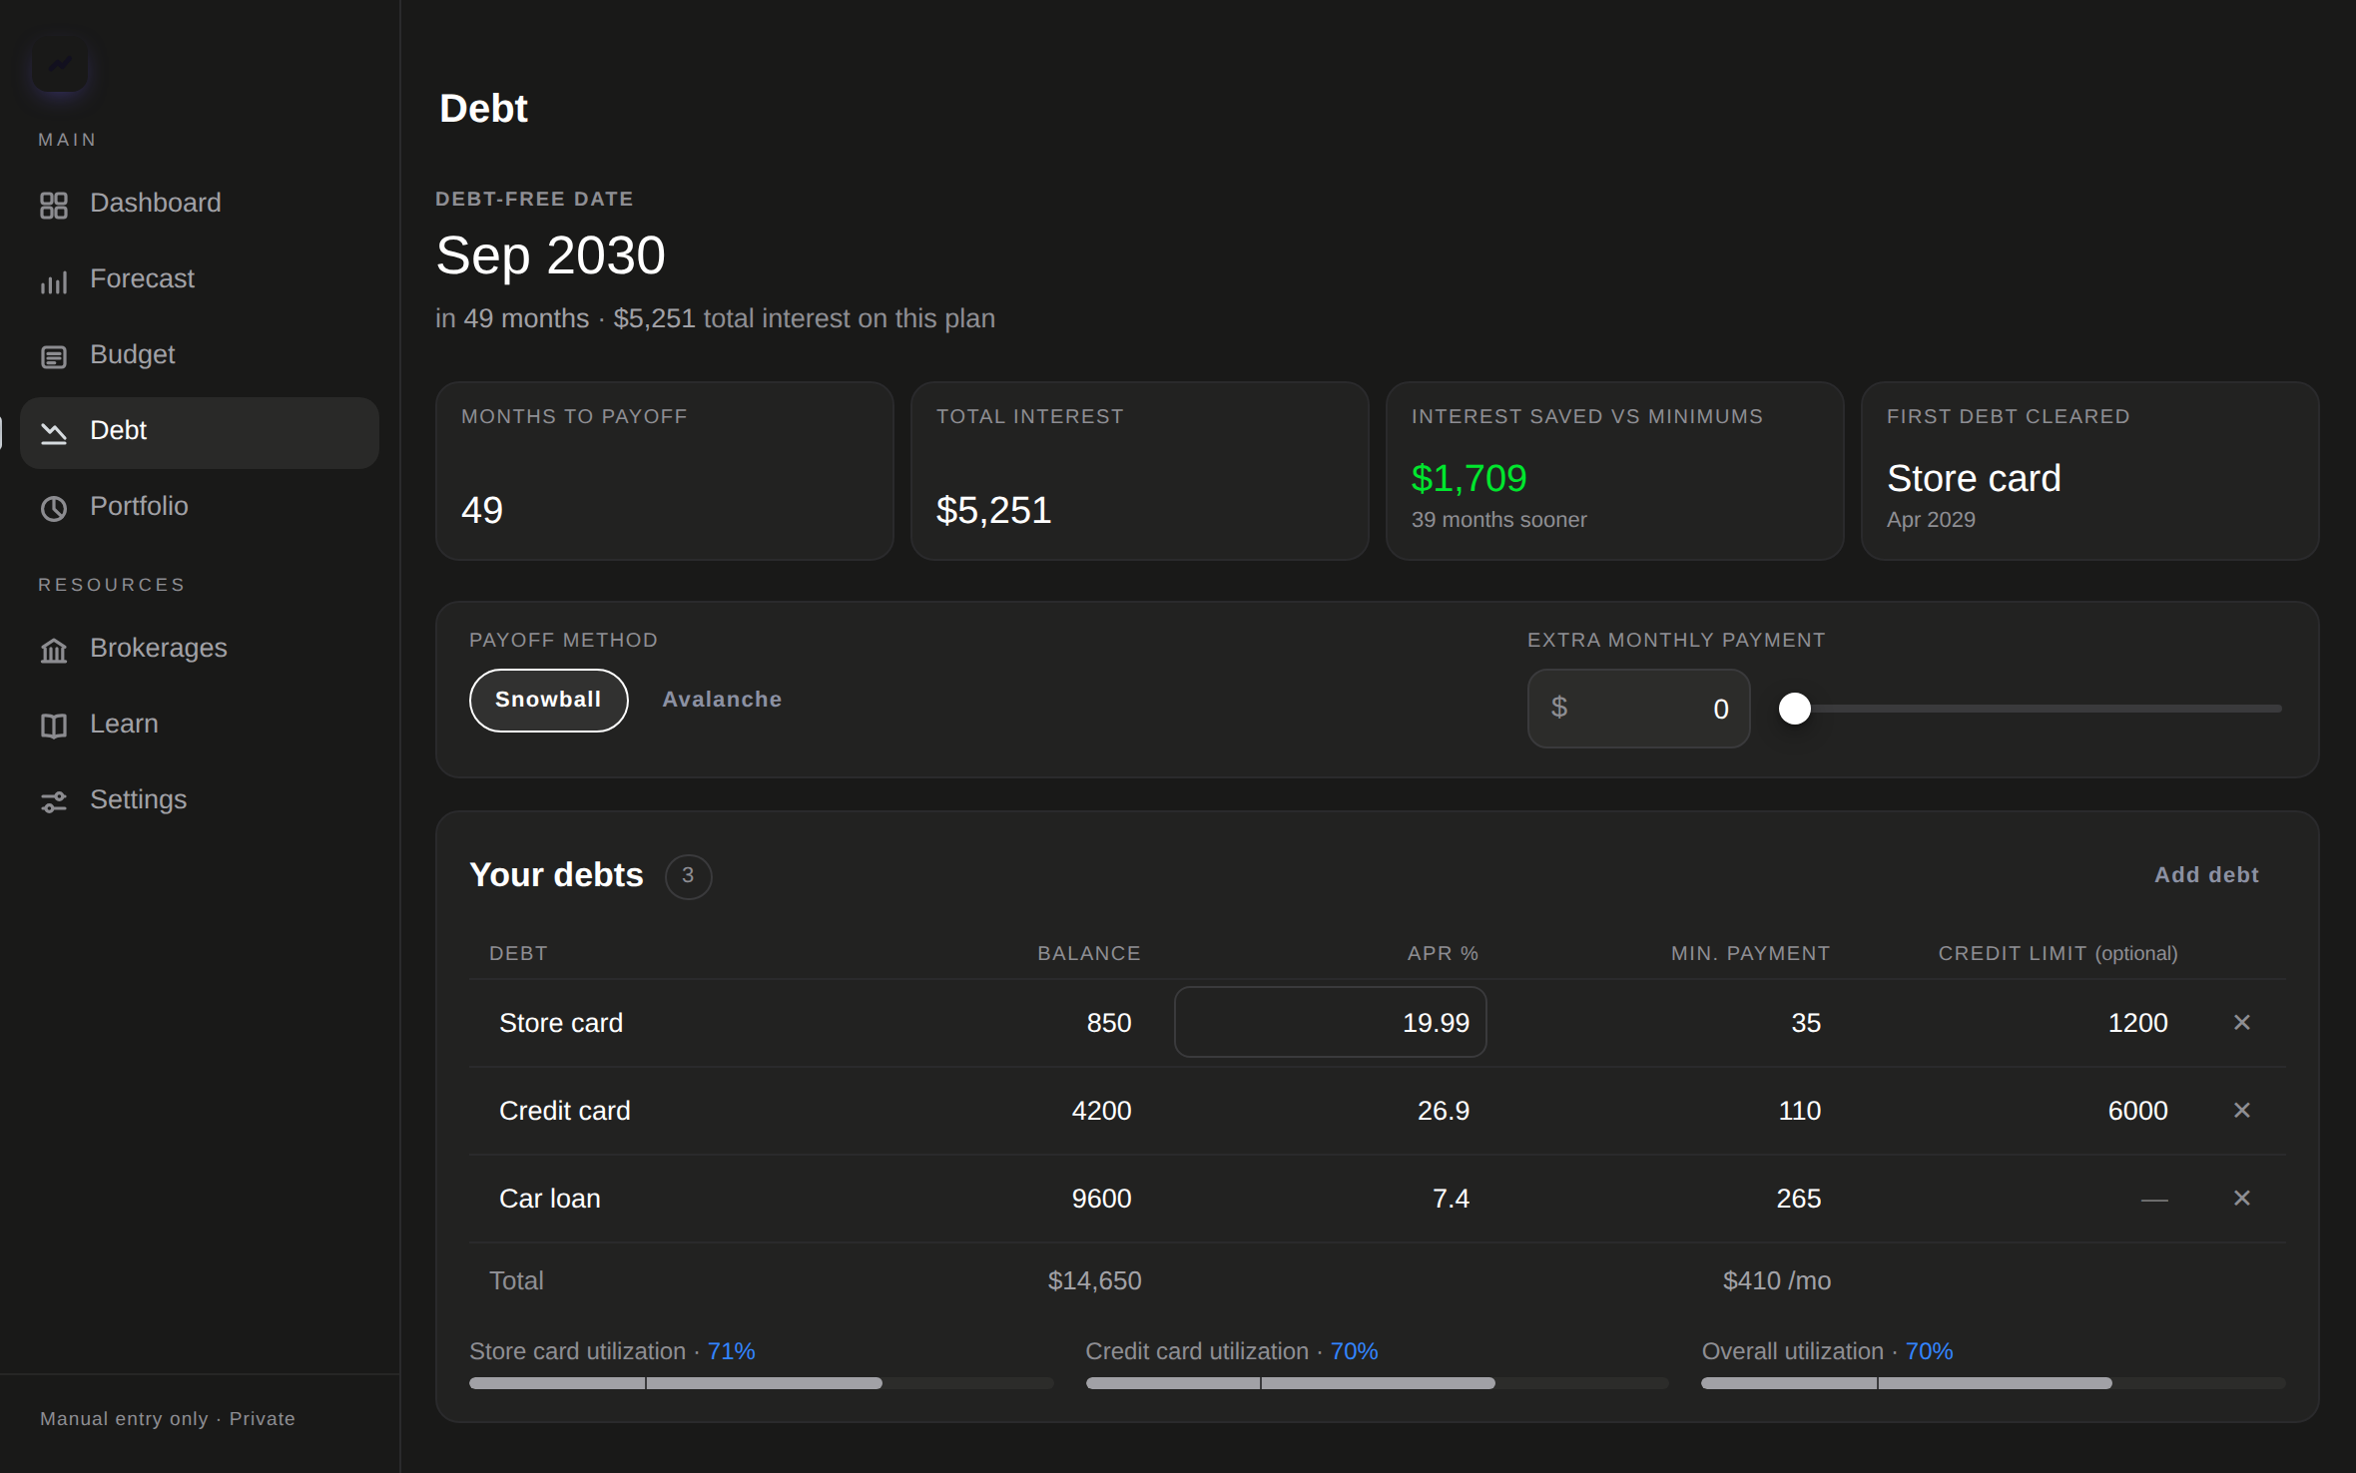The width and height of the screenshot is (2356, 1473).
Task: Go to the Forecast page
Action: pyautogui.click(x=200, y=279)
